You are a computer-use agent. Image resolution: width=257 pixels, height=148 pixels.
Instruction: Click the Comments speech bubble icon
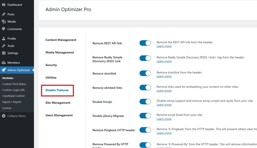tap(4, 29)
